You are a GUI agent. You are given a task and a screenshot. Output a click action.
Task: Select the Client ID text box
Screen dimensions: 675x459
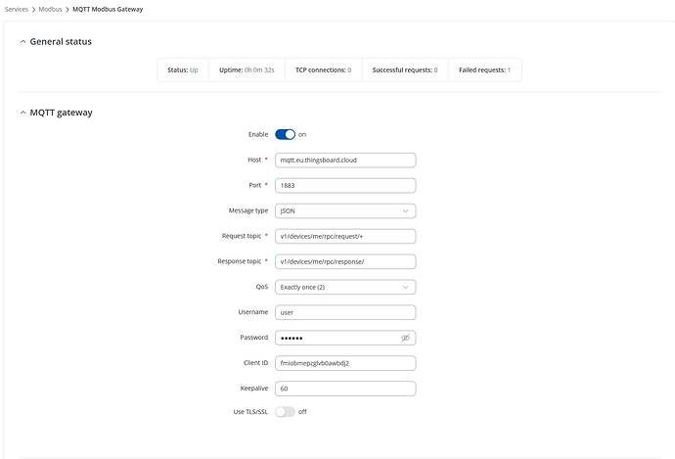click(345, 363)
